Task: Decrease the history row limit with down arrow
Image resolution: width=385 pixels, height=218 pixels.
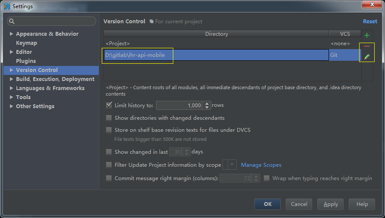Action: (207, 107)
